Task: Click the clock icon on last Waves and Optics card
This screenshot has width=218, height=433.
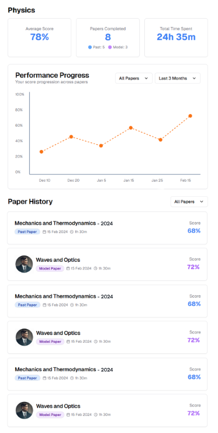Action: [x=96, y=415]
